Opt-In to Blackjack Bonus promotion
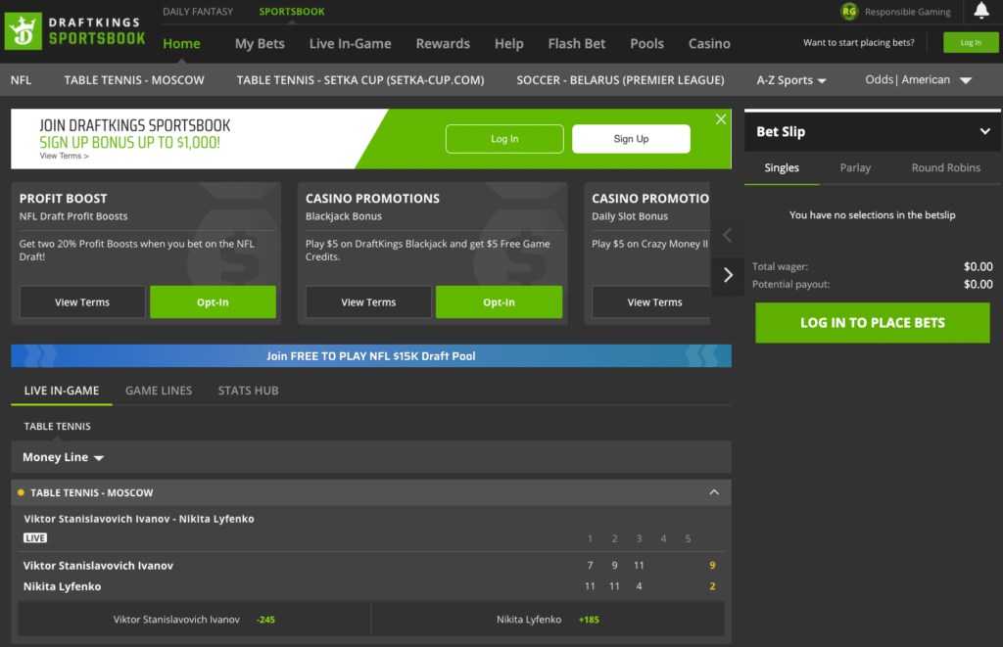Viewport: 1003px width, 647px height. tap(499, 301)
